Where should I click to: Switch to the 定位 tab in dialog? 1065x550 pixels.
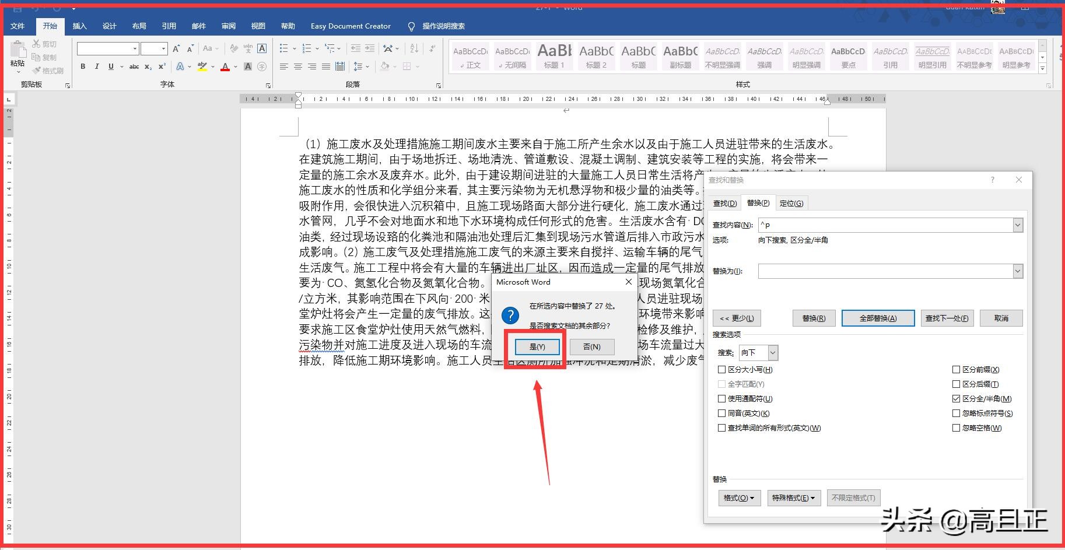[791, 203]
